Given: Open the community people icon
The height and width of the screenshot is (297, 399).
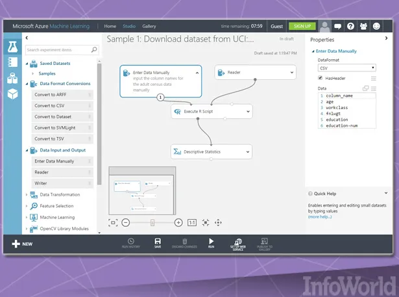Looking at the screenshot, I should click(x=363, y=26).
